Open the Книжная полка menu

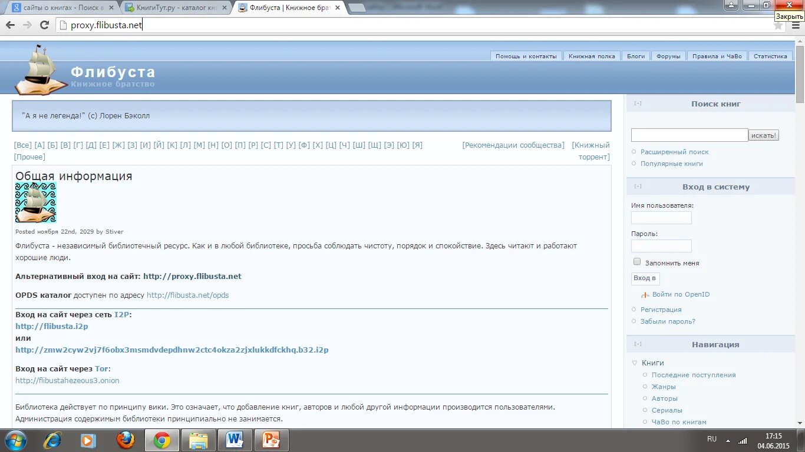click(x=592, y=56)
